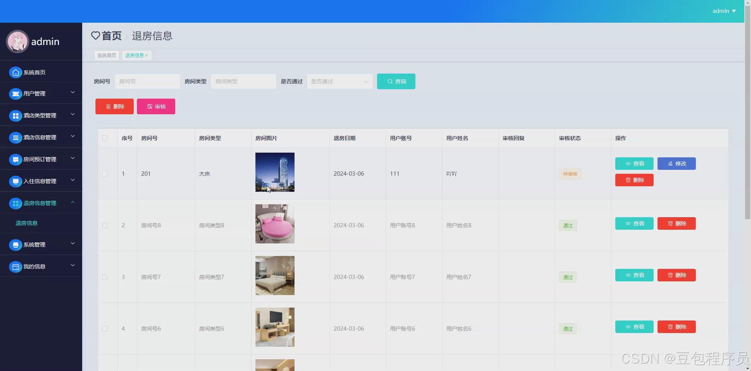Viewport: 751px width, 371px height.
Task: Switch to the 系统首页 tab
Action: tap(106, 55)
